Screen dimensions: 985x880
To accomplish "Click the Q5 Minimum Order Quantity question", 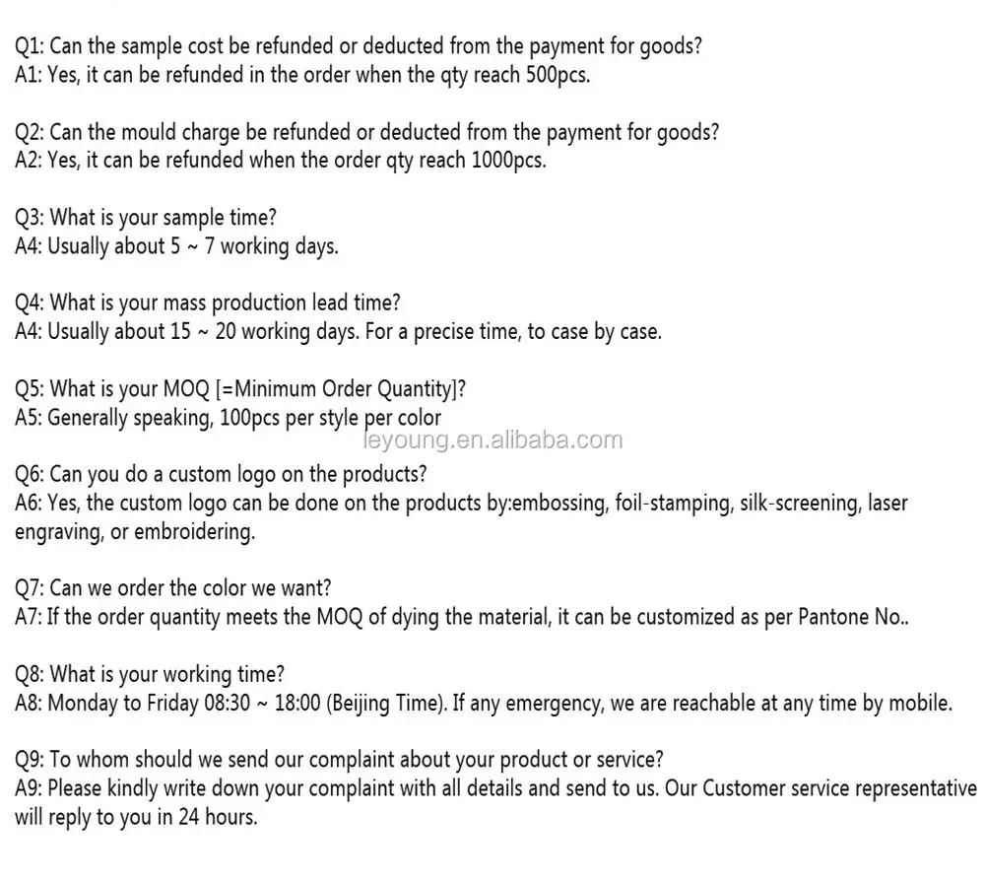I will coord(241,388).
